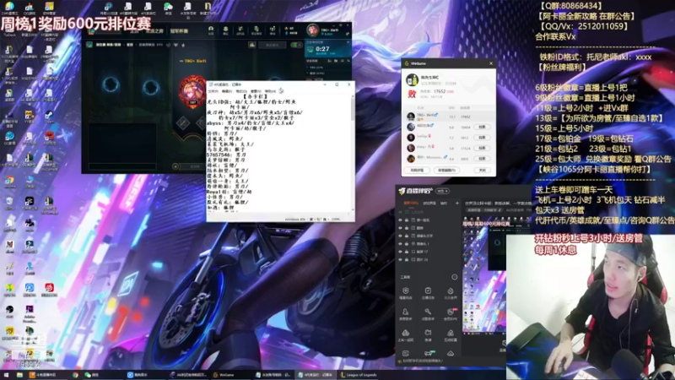
Task: Lock the 摄像头 1 source layer
Action: click(407, 244)
